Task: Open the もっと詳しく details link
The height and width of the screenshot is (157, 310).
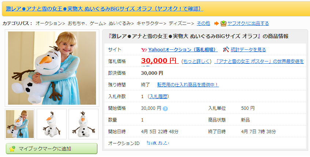Action: [x=196, y=61]
